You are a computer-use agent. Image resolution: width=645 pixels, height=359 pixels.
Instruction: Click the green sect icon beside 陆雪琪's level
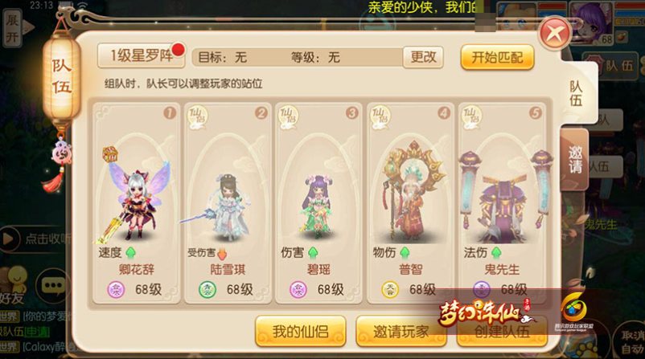pos(207,290)
